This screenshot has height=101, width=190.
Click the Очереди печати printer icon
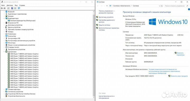pyautogui.click(x=6, y=47)
